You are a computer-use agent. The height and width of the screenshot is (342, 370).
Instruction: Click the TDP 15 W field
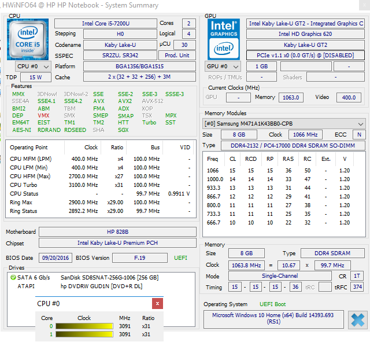click(x=36, y=77)
